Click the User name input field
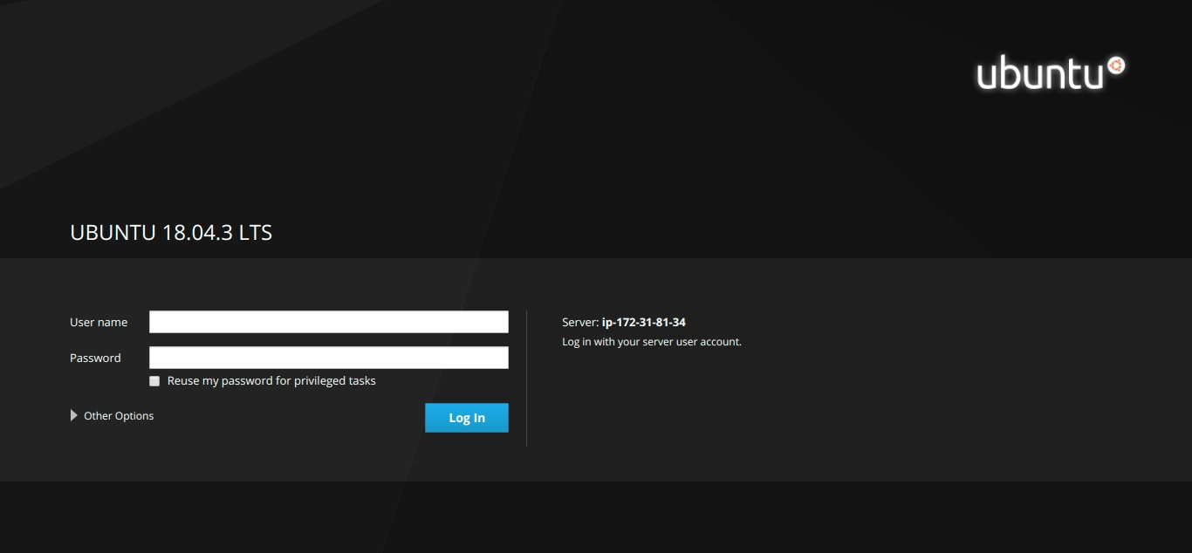The height and width of the screenshot is (553, 1192). (x=329, y=322)
